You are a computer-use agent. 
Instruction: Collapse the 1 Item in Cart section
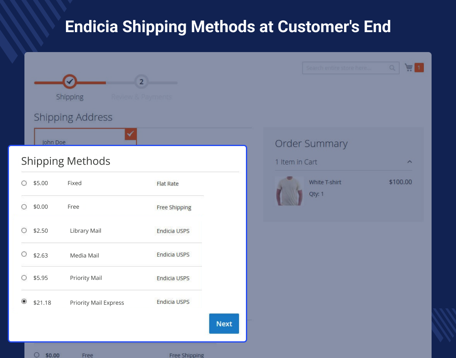(410, 162)
